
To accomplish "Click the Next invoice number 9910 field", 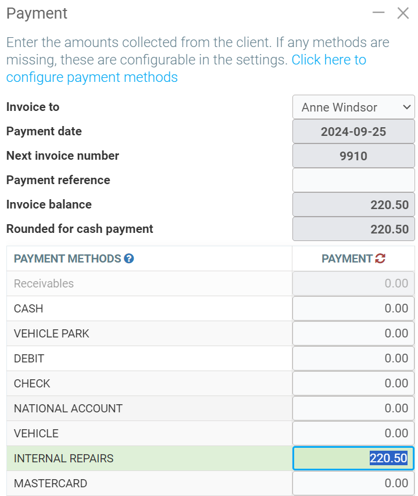I will [x=353, y=156].
